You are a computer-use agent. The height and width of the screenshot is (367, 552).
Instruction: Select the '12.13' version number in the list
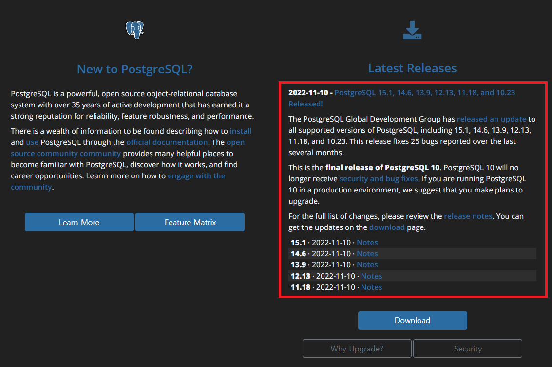(301, 276)
